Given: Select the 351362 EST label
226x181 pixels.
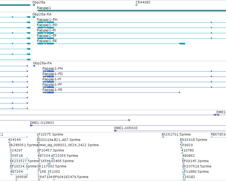Looking at the screenshot, I should 54,172.
